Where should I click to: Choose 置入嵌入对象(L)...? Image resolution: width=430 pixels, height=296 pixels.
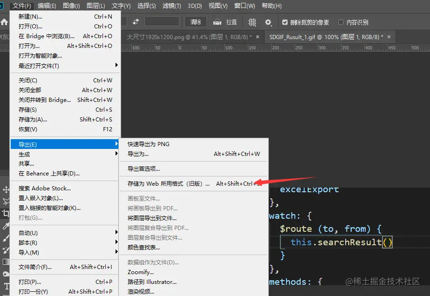coord(65,198)
